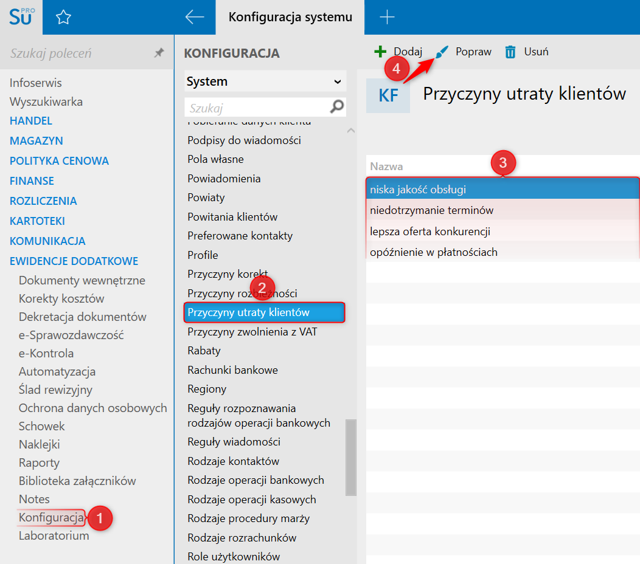Open favorites via the star icon
The width and height of the screenshot is (640, 564).
[63, 17]
